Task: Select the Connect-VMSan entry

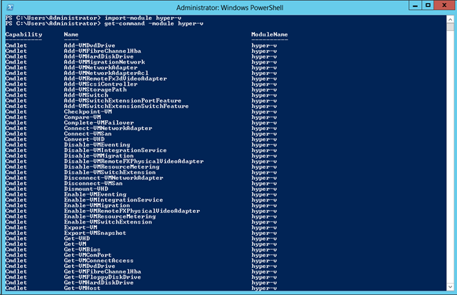Action: [x=88, y=134]
